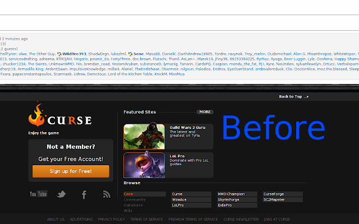Open MORE featured sites

tap(205, 112)
